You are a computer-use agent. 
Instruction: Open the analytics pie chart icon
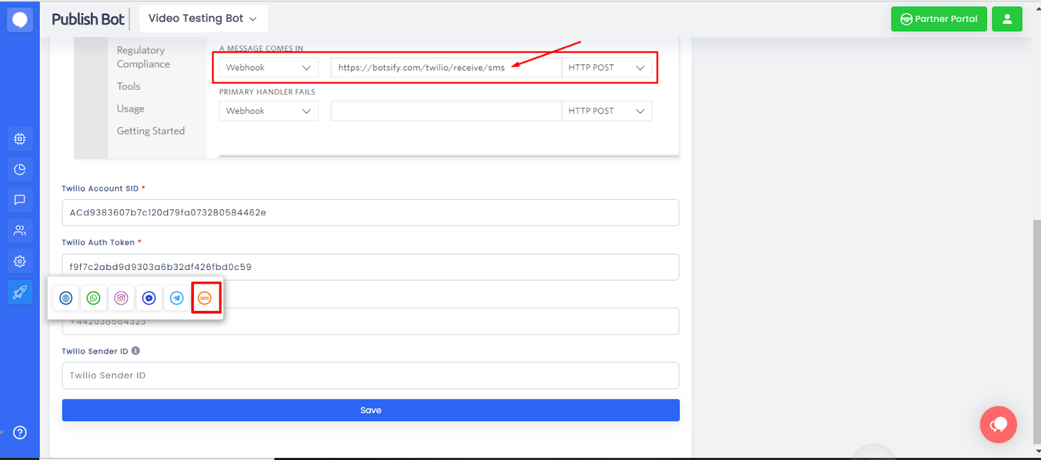20,169
